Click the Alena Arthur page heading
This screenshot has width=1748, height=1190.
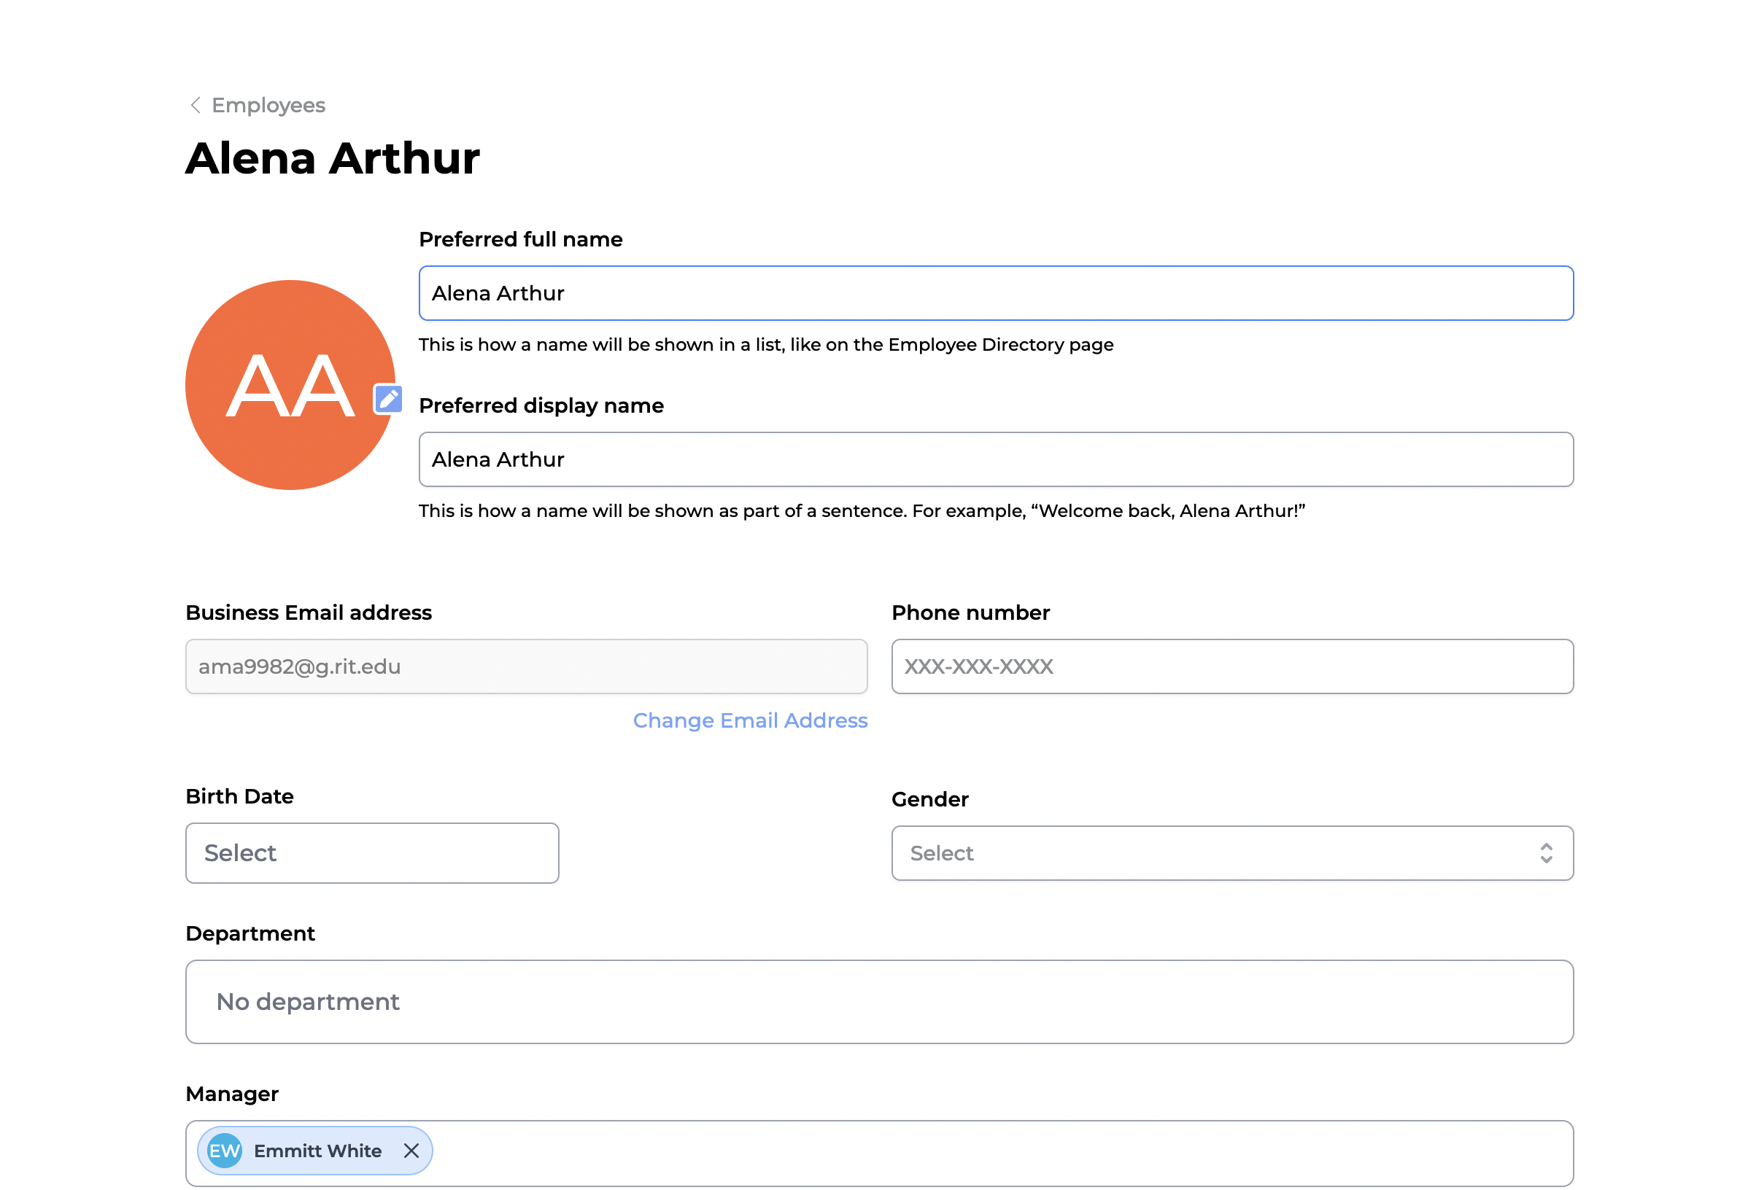(333, 159)
